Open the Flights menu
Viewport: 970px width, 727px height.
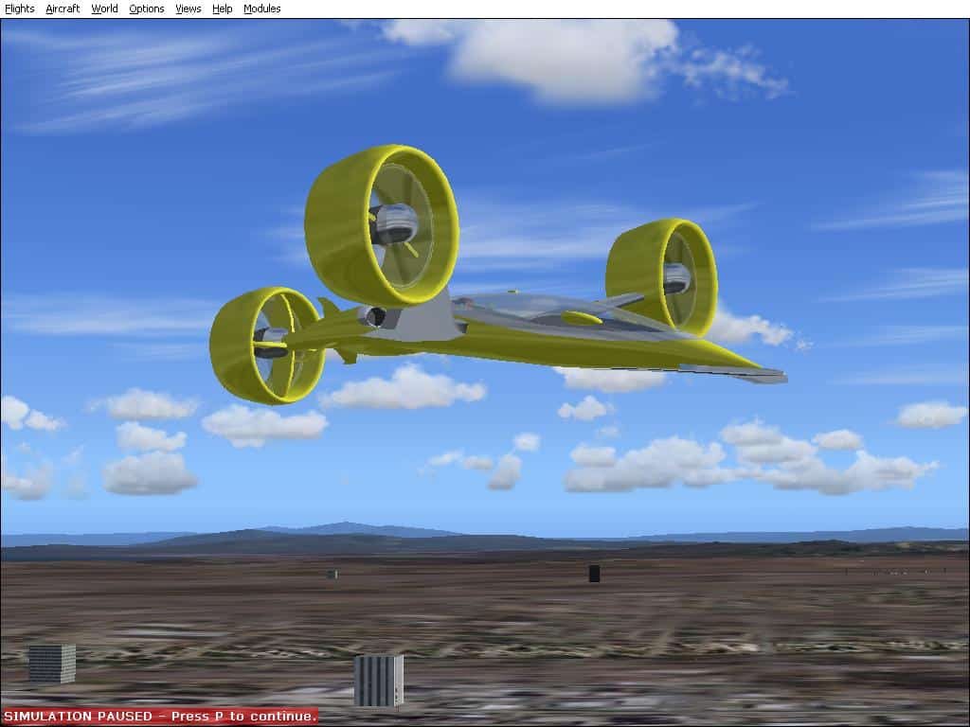[x=20, y=9]
